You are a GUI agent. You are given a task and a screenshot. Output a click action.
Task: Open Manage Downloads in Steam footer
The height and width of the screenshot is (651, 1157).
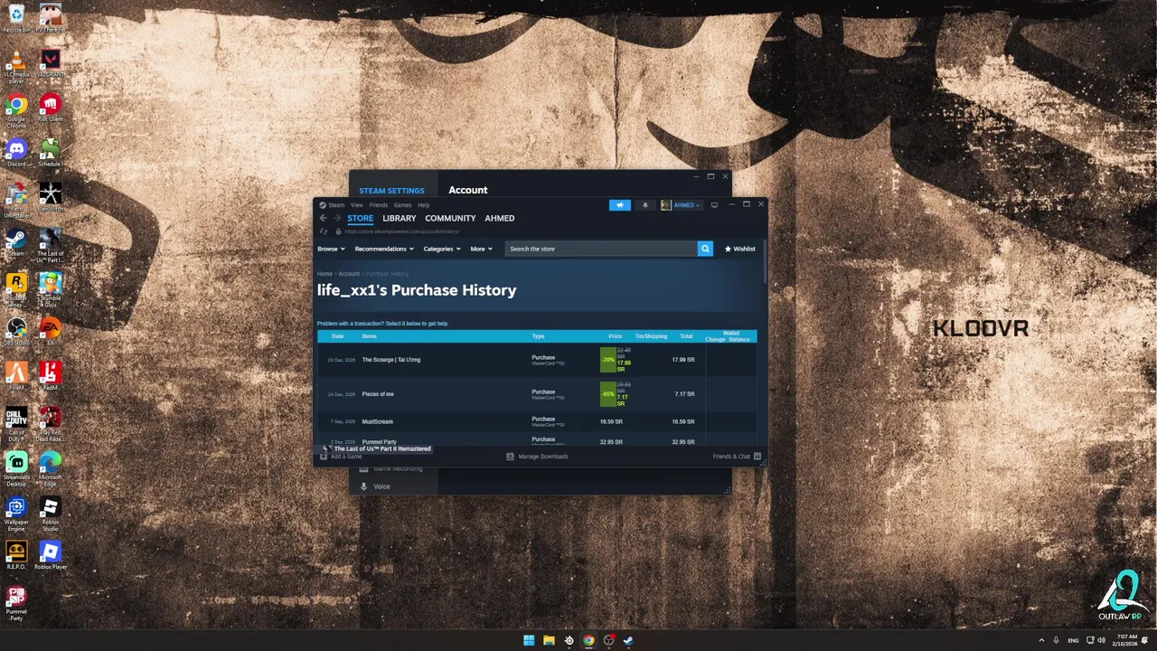pos(537,457)
